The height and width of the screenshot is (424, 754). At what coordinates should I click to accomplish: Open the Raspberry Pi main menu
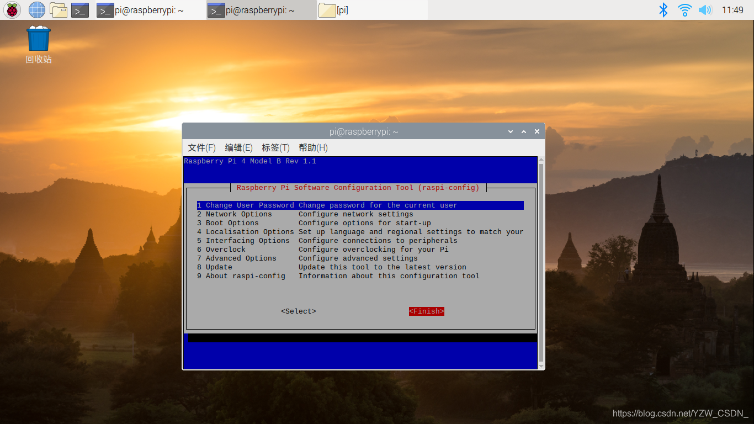click(12, 9)
